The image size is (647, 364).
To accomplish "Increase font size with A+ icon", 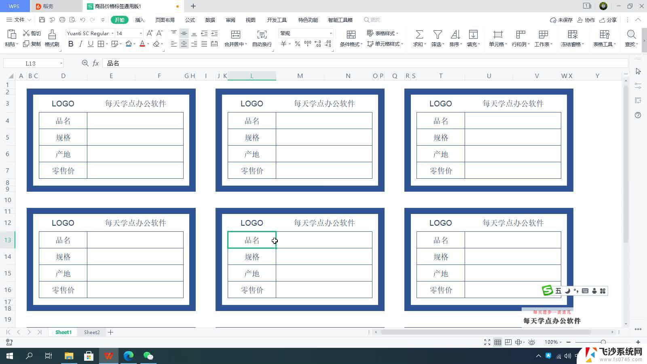I will point(150,33).
